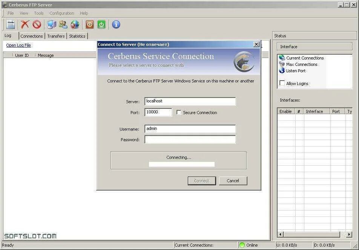This screenshot has width=359, height=250.
Task: Click Current Connections in the status bar
Action: pyautogui.click(x=194, y=245)
